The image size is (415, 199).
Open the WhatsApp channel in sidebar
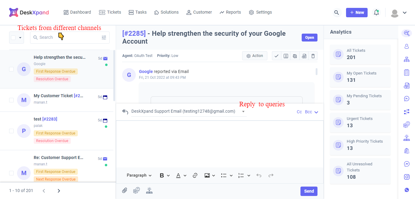pyautogui.click(x=407, y=190)
